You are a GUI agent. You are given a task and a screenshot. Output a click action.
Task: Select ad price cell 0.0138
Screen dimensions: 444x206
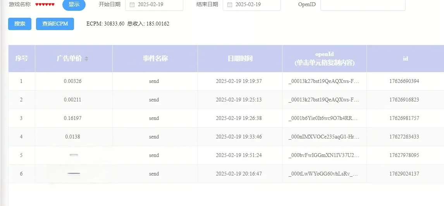click(73, 137)
